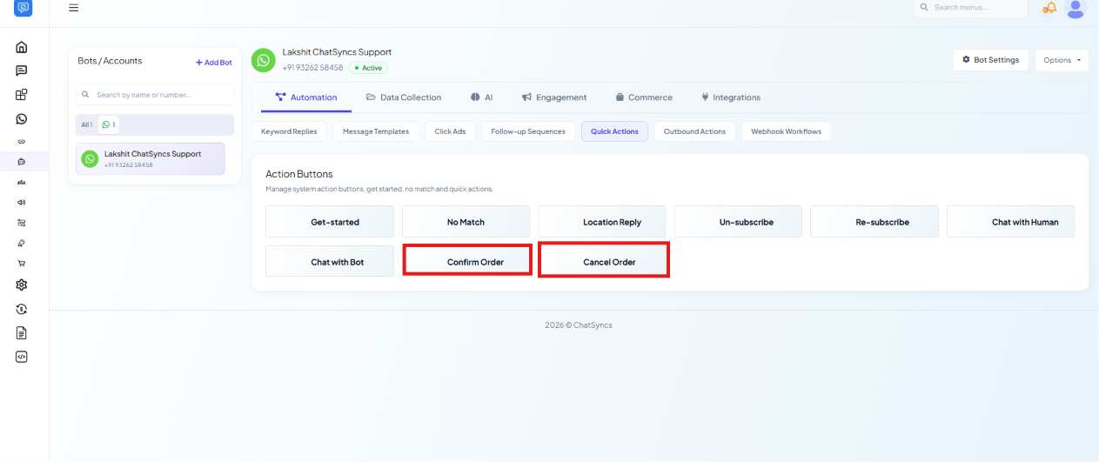Open the No Match action button
The width and height of the screenshot is (1099, 462).
(466, 222)
